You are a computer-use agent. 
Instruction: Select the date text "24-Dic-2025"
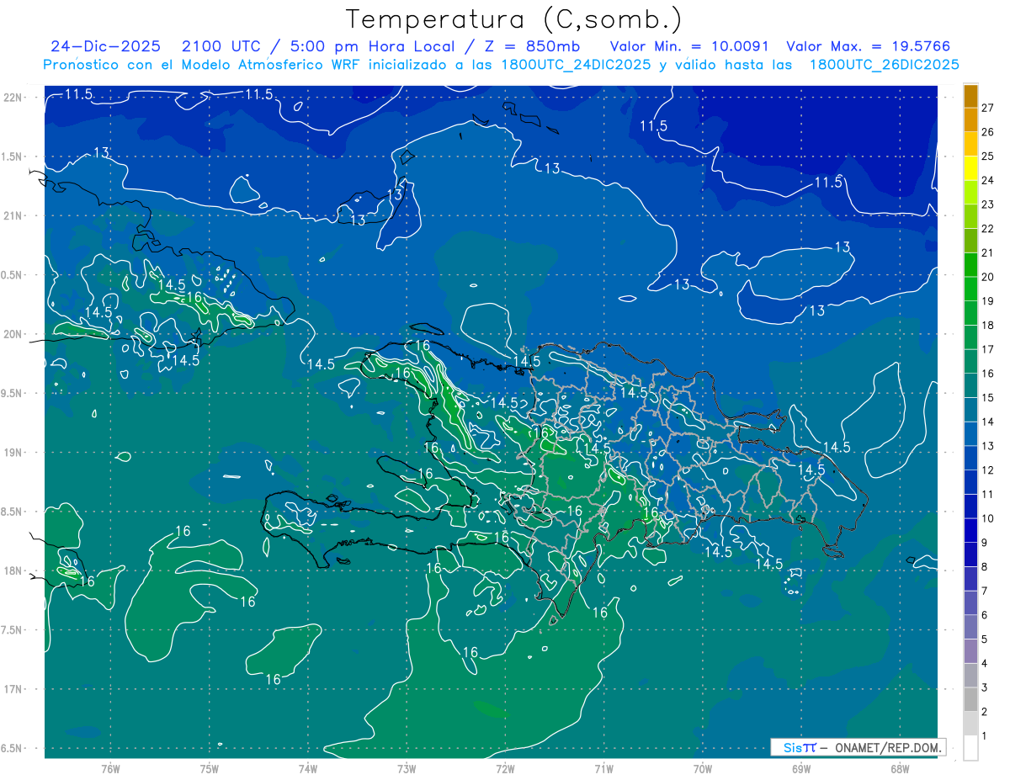tap(105, 46)
